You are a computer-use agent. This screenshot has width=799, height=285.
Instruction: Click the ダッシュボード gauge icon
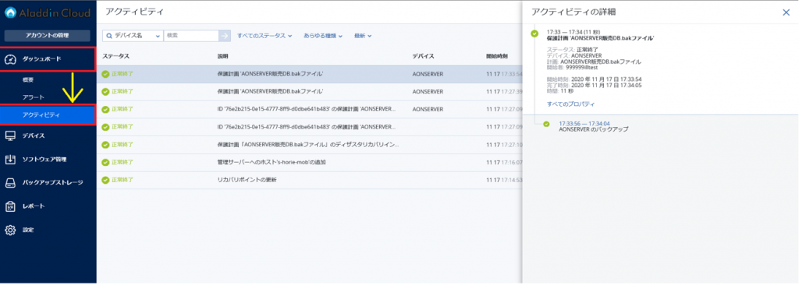[11, 59]
